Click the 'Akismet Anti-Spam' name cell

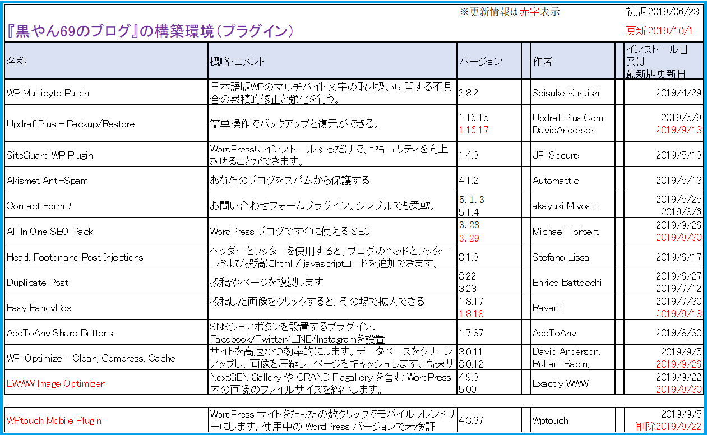[107, 181]
